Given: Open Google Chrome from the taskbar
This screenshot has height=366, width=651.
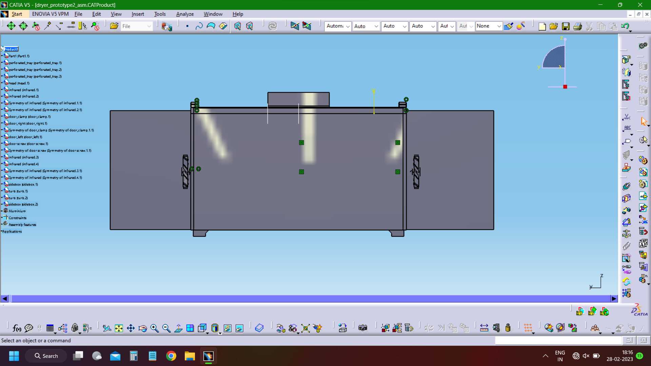Looking at the screenshot, I should pyautogui.click(x=171, y=356).
